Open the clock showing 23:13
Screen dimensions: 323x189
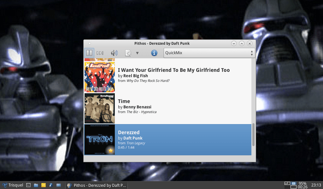316,185
